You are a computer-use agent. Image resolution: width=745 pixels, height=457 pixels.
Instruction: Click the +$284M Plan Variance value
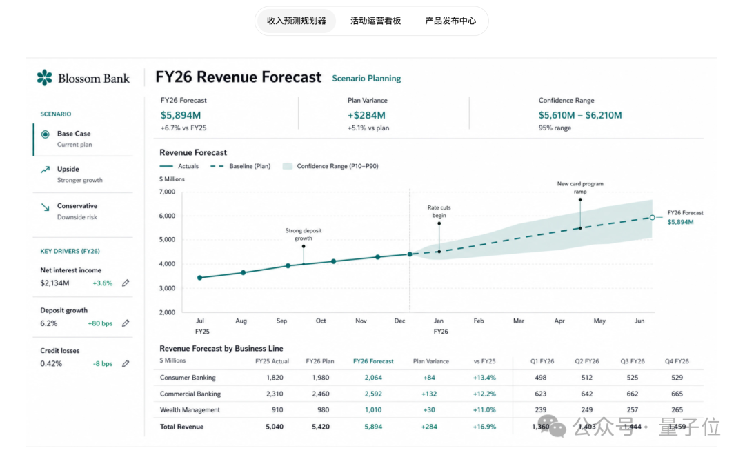click(x=366, y=115)
